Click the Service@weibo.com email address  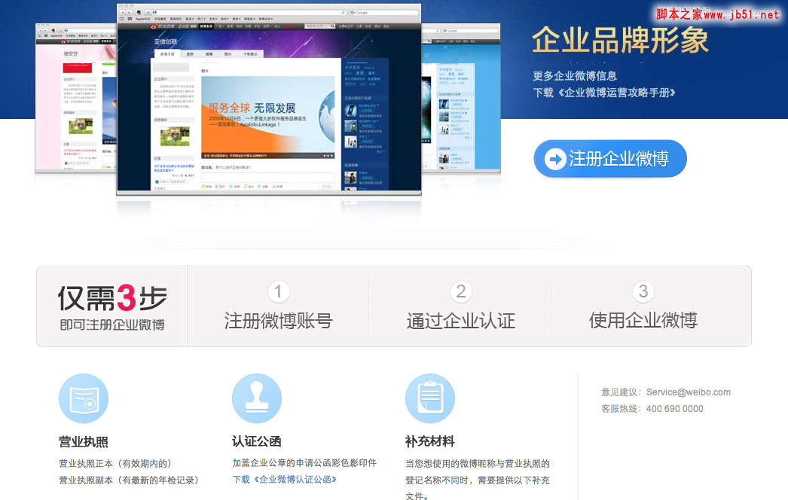coord(689,392)
